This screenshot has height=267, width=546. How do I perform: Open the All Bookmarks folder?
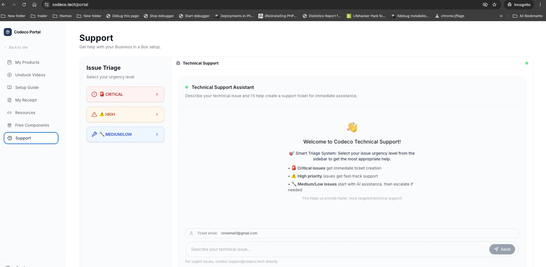pyautogui.click(x=528, y=16)
